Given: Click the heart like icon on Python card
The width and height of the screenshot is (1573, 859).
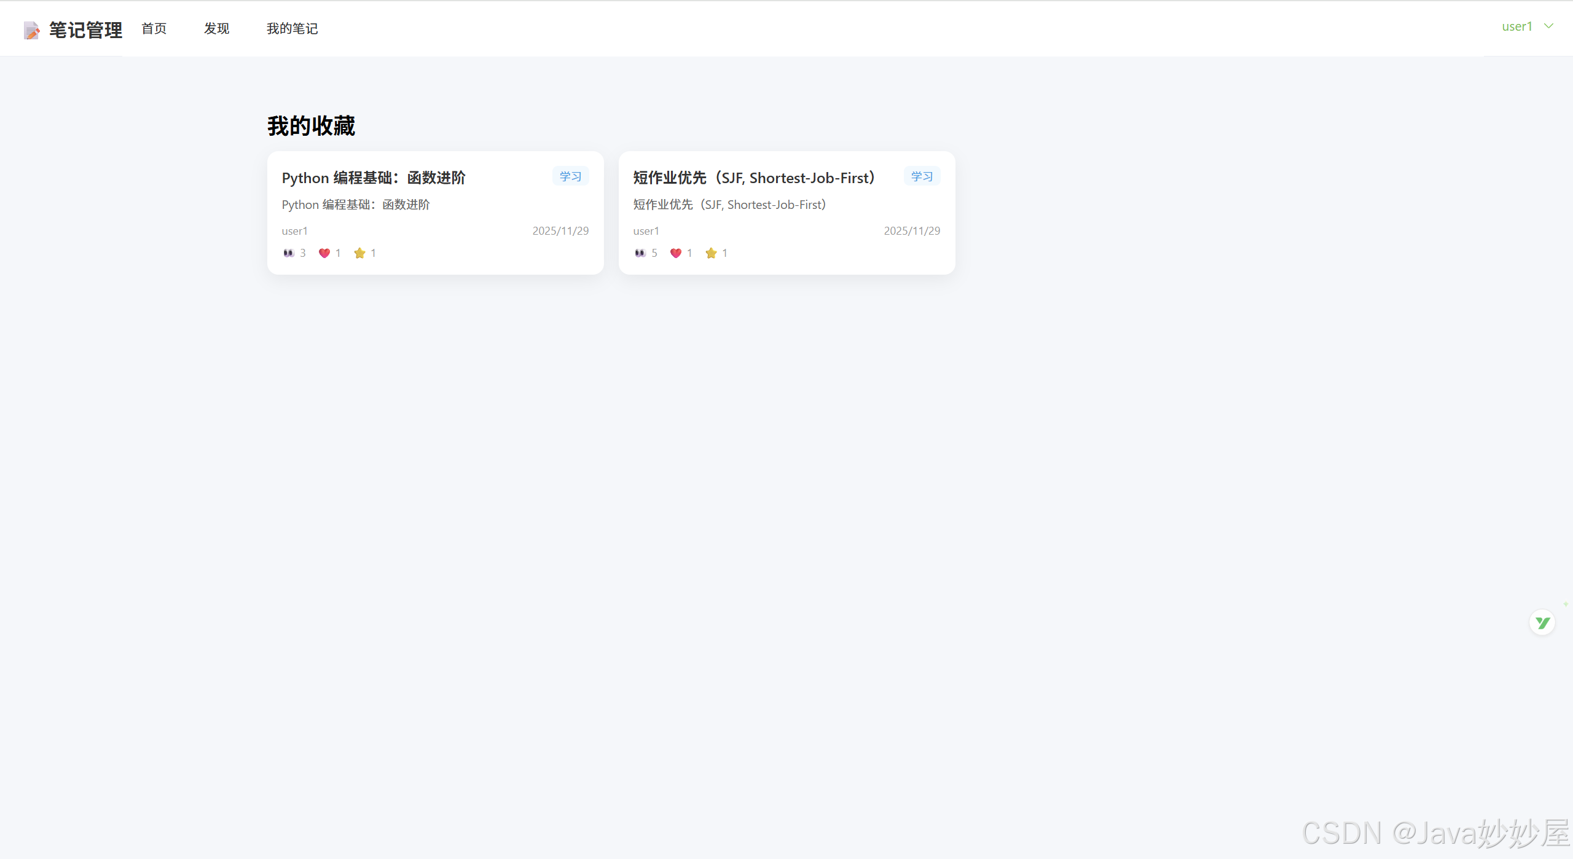Looking at the screenshot, I should click(324, 253).
